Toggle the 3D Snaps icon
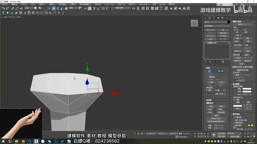257x144 pixels. tap(94, 8)
